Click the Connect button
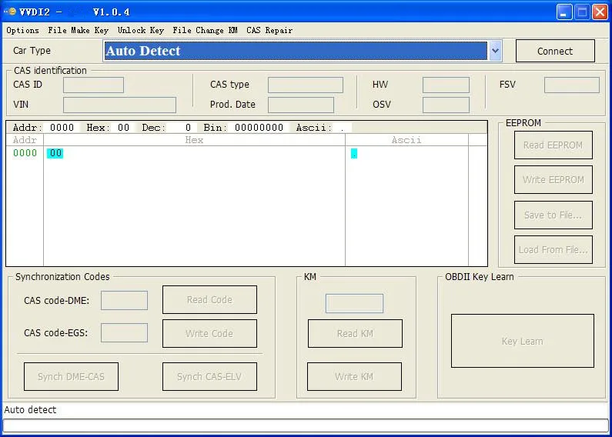Image resolution: width=612 pixels, height=437 pixels. 555,51
